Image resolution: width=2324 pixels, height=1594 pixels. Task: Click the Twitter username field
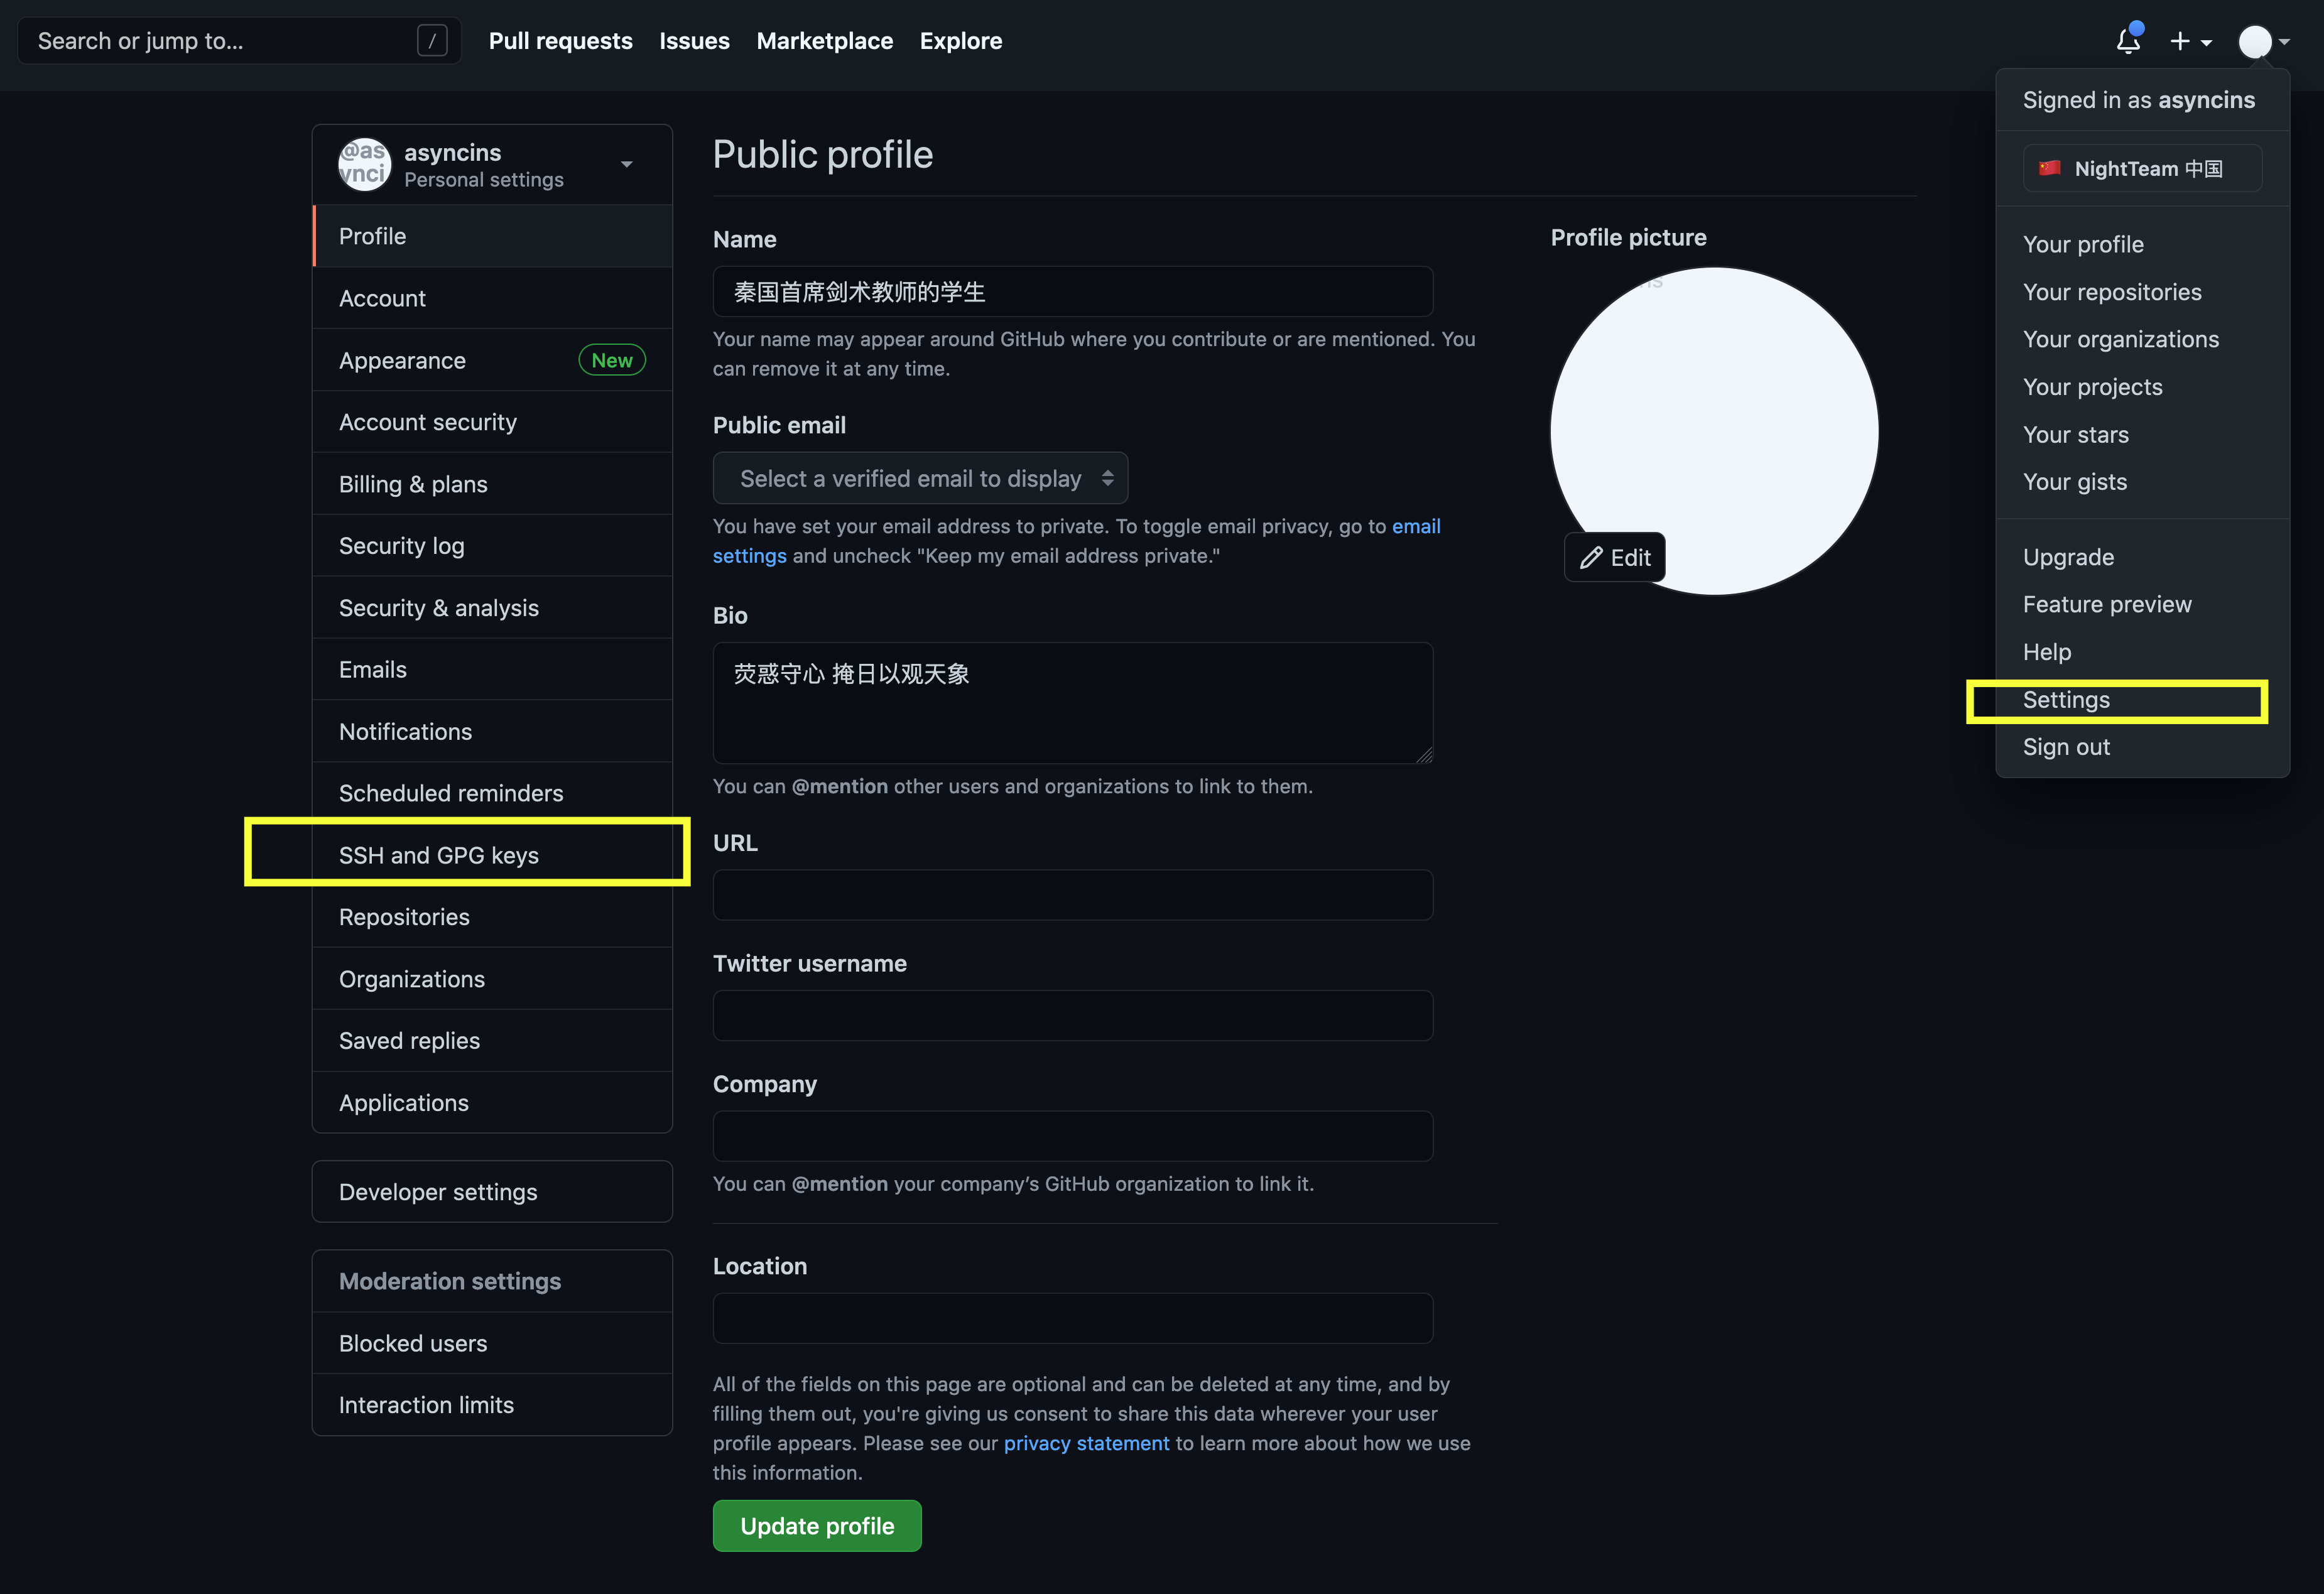pos(1072,1015)
